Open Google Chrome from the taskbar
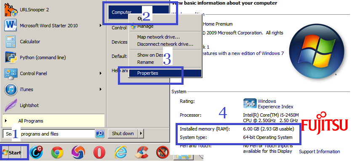This screenshot has height=162, width=352. click(x=57, y=153)
